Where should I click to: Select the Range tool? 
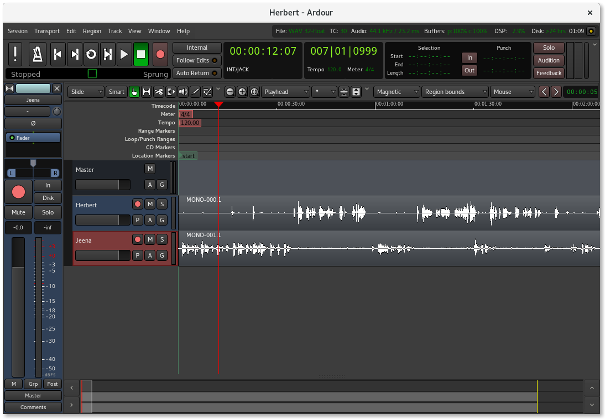[x=147, y=92]
